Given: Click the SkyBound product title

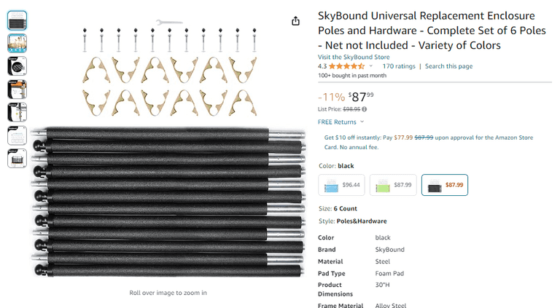Looking at the screenshot, I should tap(427, 31).
